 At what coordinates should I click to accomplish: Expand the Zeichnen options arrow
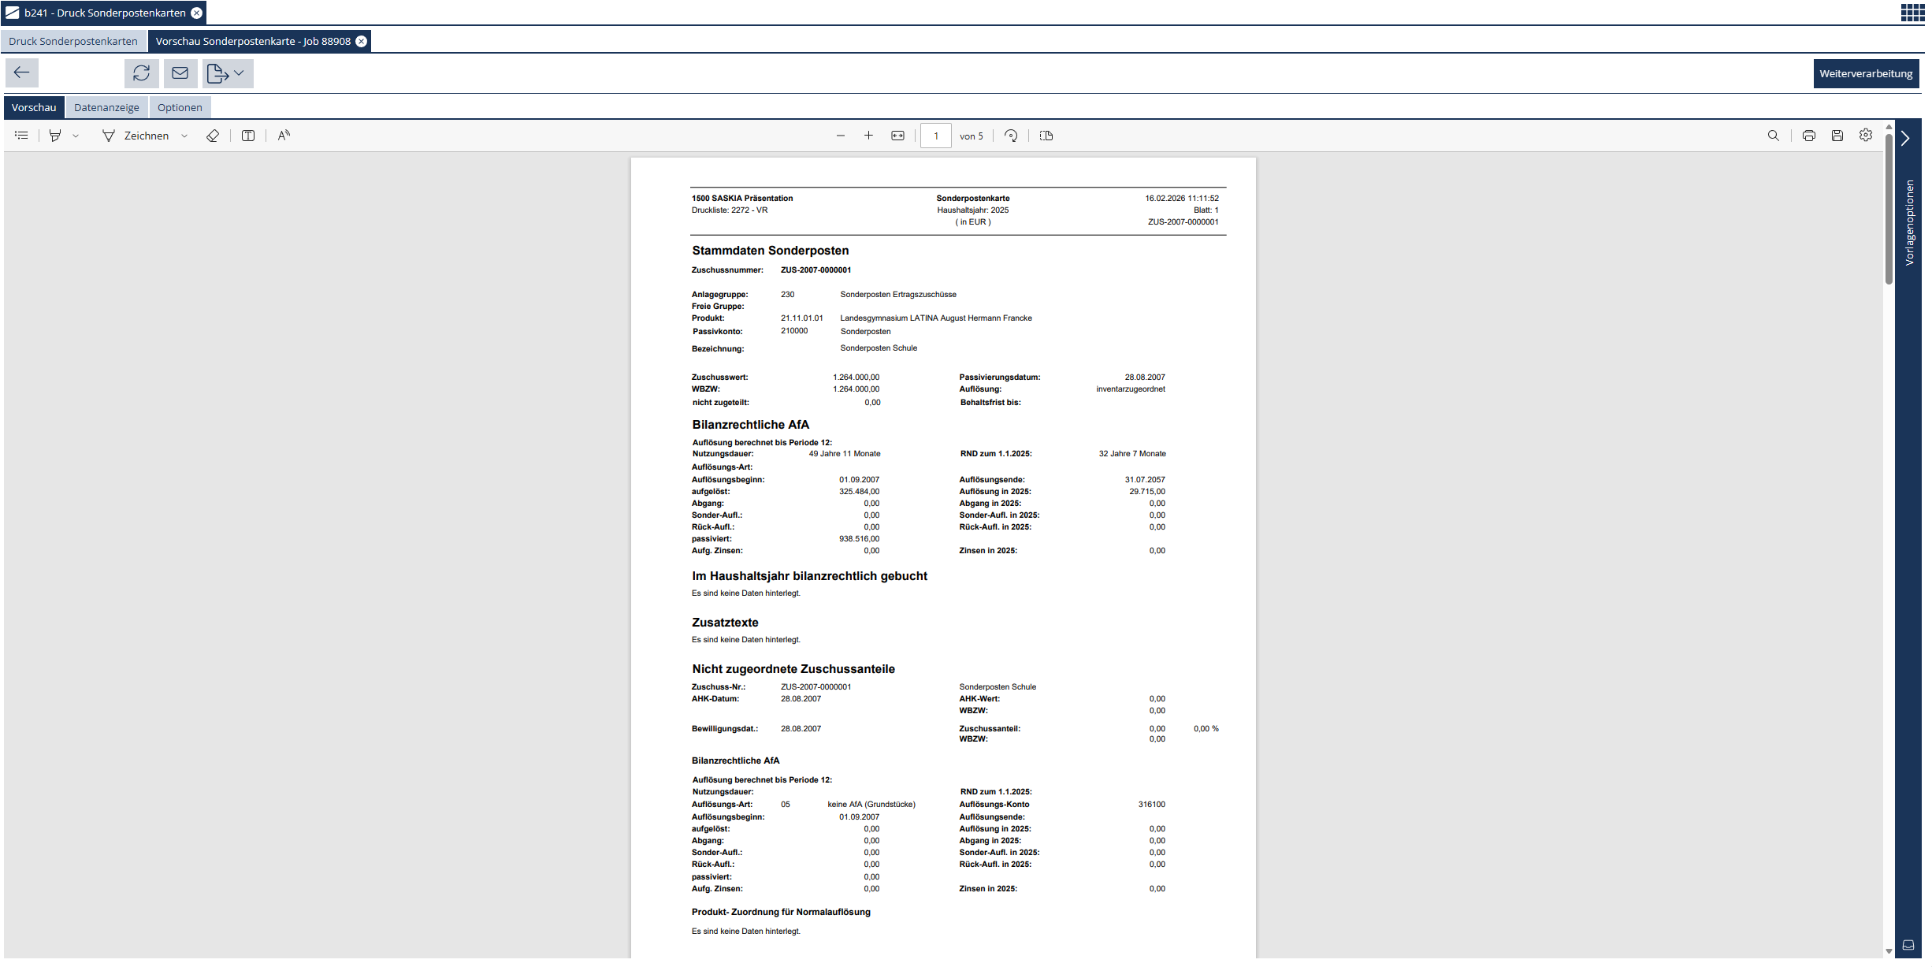[x=185, y=136]
